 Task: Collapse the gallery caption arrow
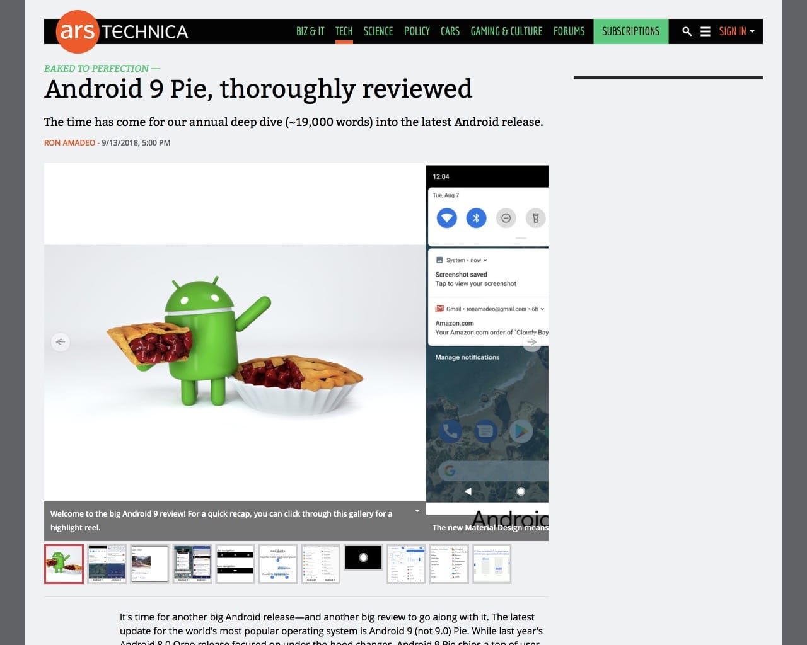point(417,511)
